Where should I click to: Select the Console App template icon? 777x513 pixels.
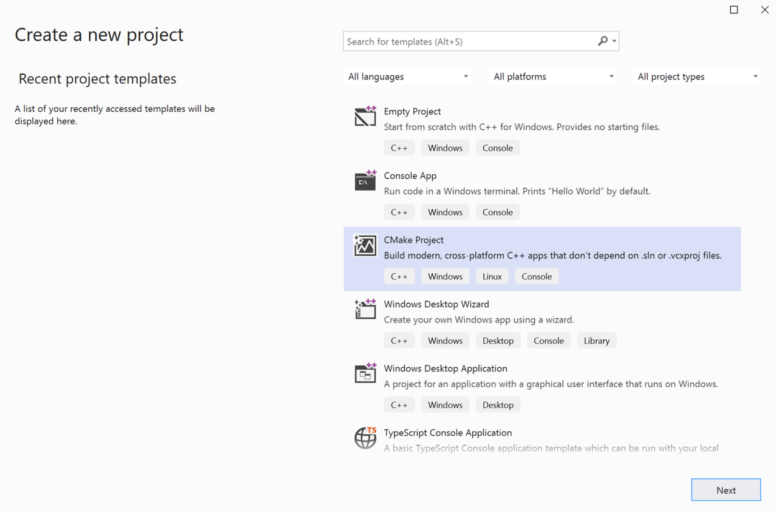365,180
